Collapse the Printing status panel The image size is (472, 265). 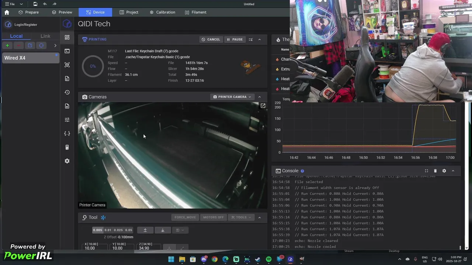pyautogui.click(x=260, y=39)
